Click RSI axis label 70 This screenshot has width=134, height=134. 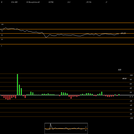(x=2, y=31)
